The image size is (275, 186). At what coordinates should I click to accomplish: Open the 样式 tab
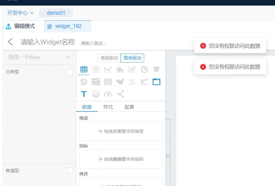108,107
